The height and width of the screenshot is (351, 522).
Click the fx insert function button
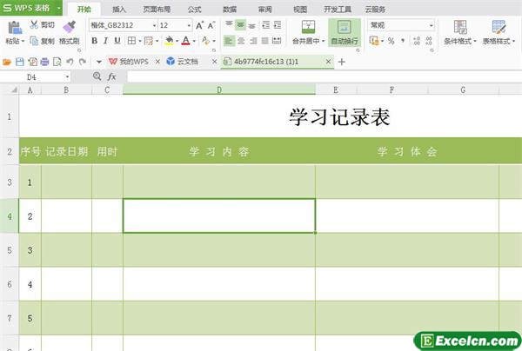[x=112, y=76]
